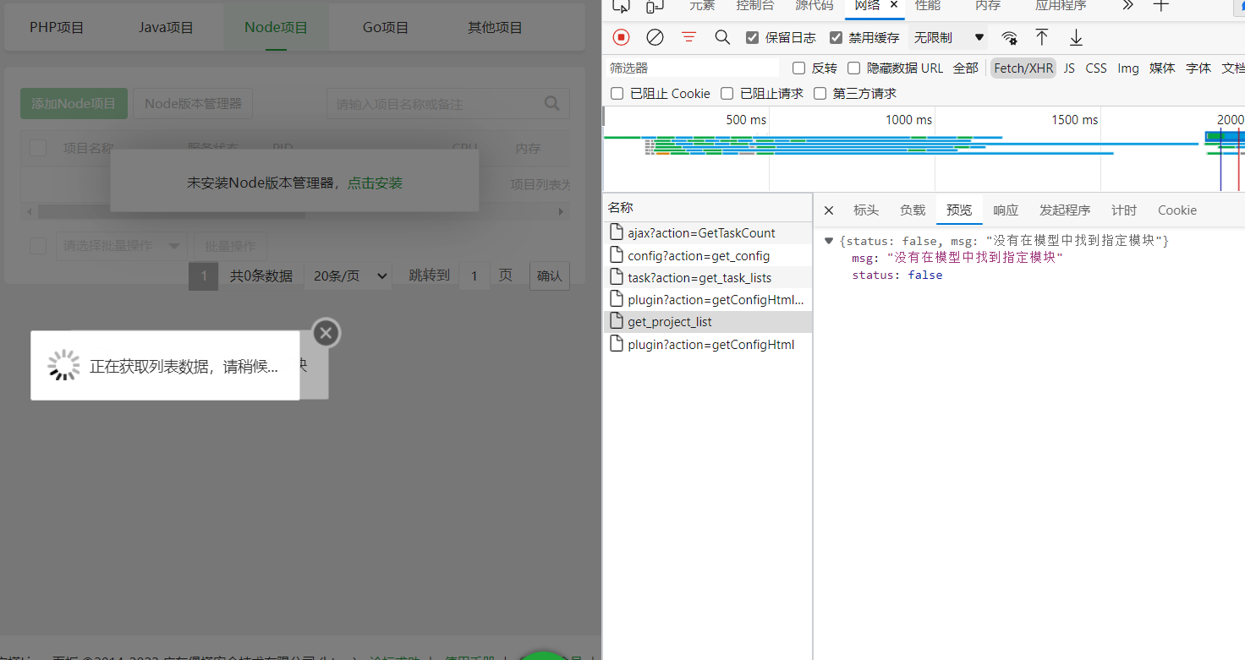Screen dimensions: 1245x660
Task: Select task?action=get_task_lists request
Action: click(709, 277)
